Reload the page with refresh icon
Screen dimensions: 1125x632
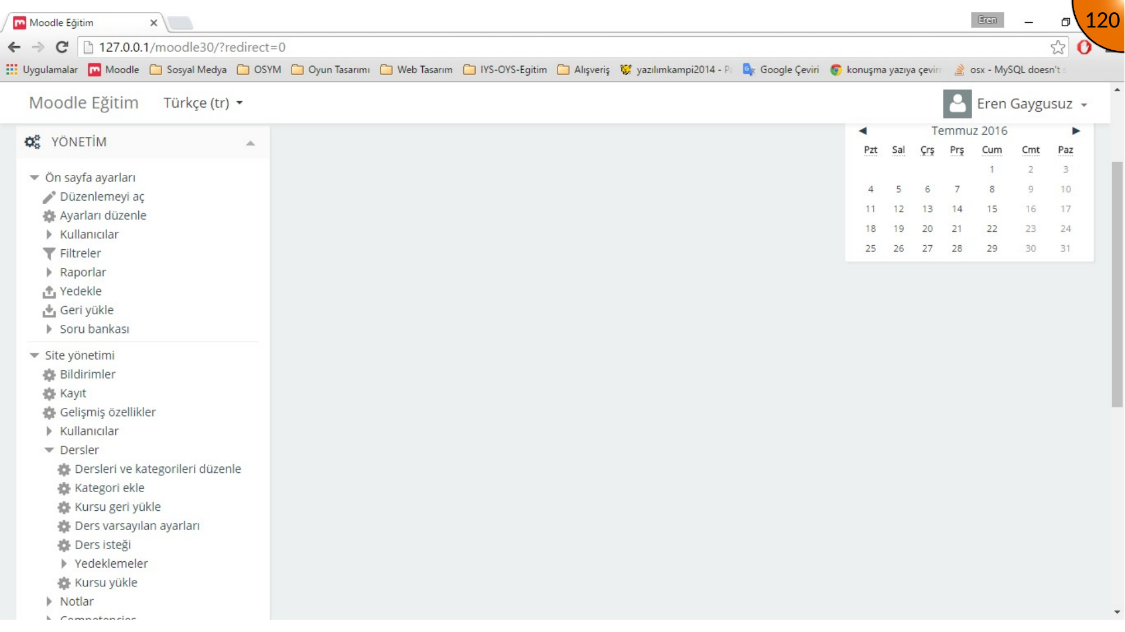[62, 47]
